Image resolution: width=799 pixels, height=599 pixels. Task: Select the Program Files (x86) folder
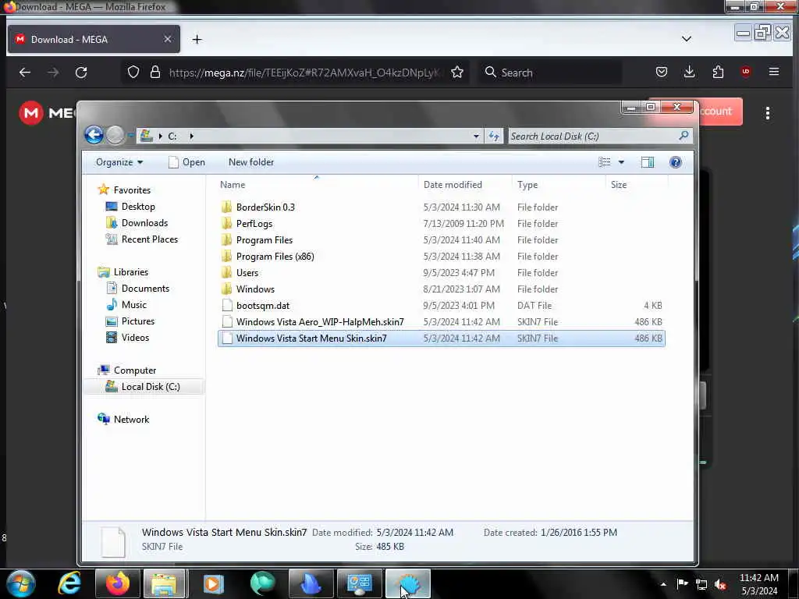tap(442, 256)
